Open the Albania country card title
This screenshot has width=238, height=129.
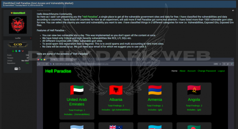tap(116, 100)
